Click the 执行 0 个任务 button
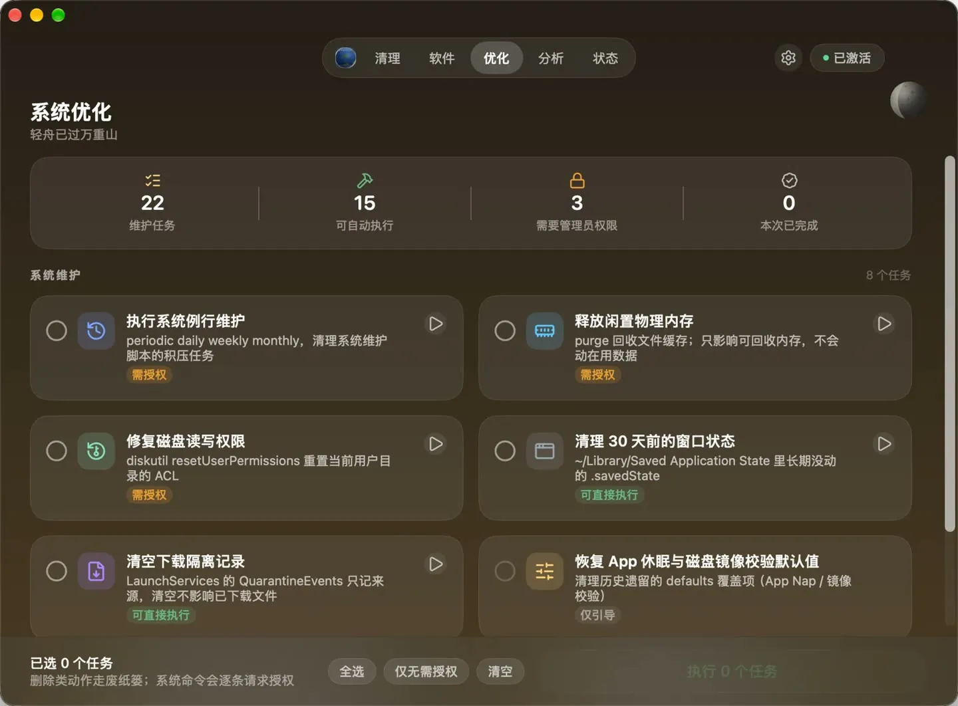958x706 pixels. (732, 672)
